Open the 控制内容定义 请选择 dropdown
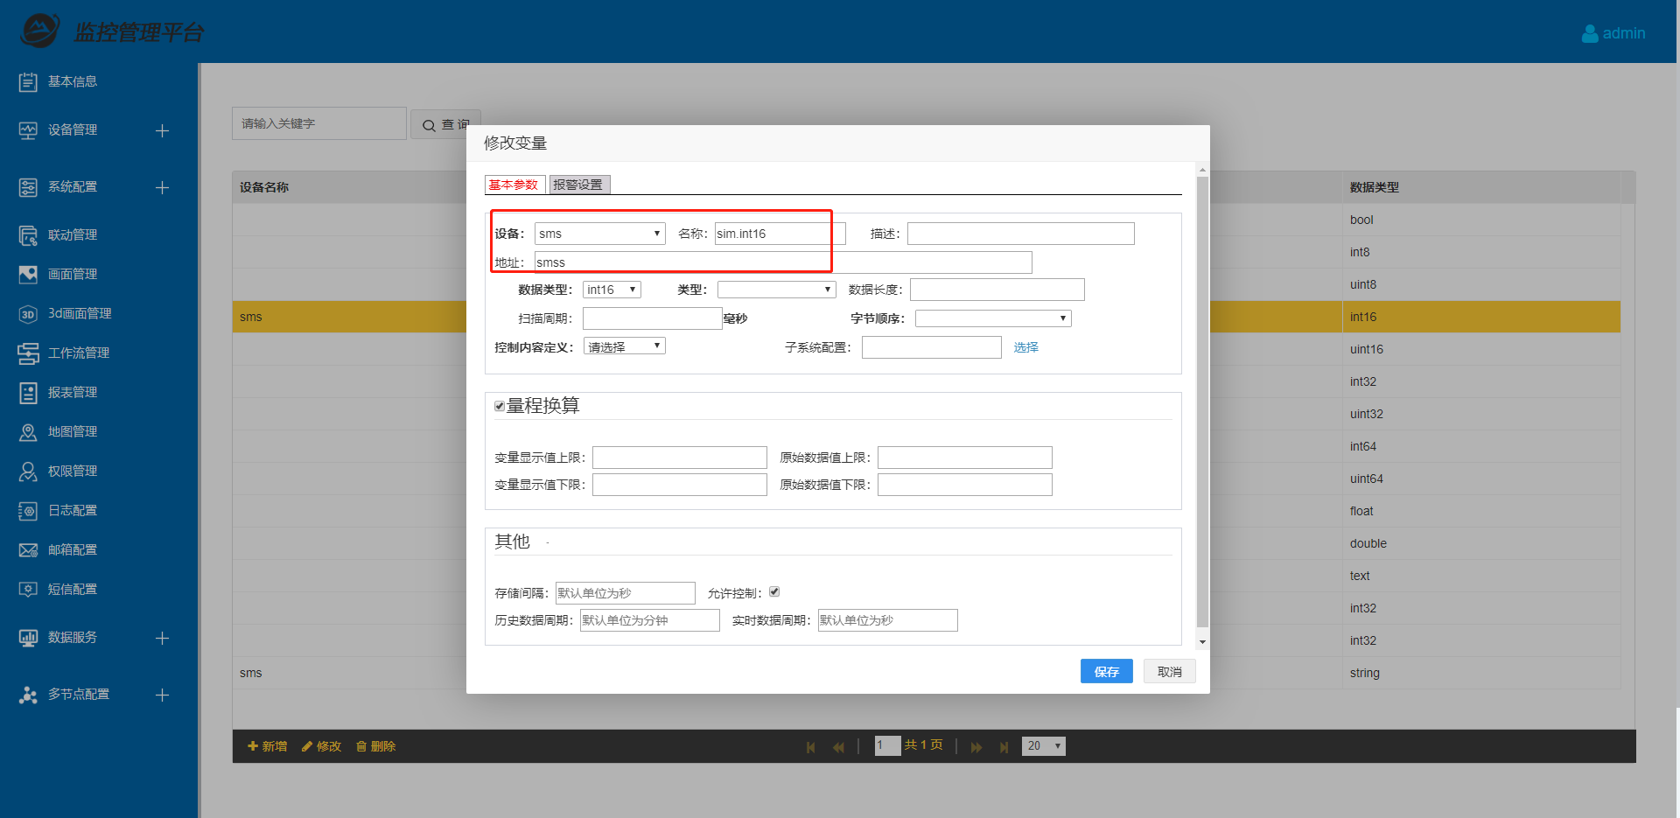 (624, 346)
